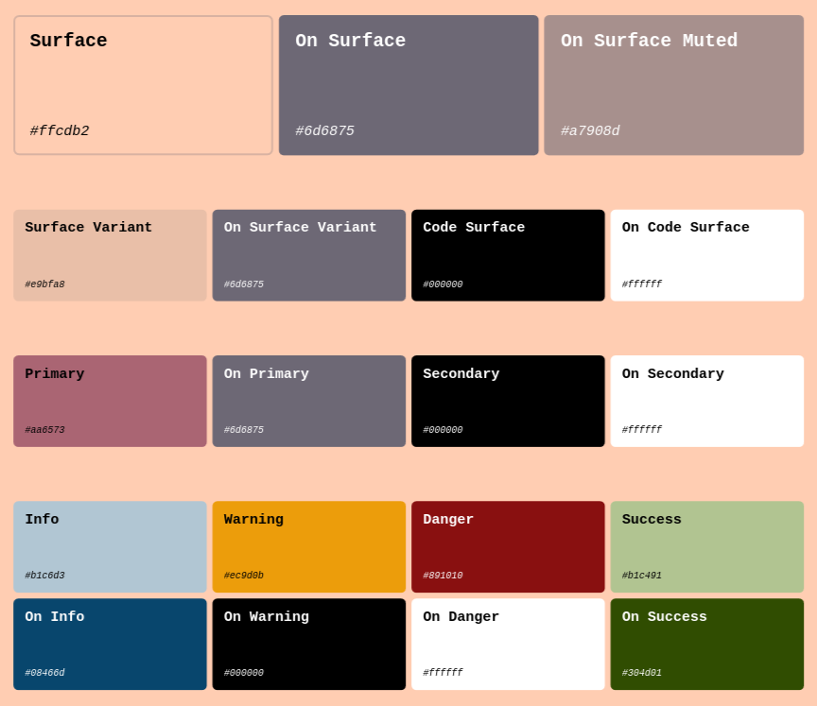Select the Primary color swatch
Viewport: 817px width, 706px height.
tap(110, 401)
